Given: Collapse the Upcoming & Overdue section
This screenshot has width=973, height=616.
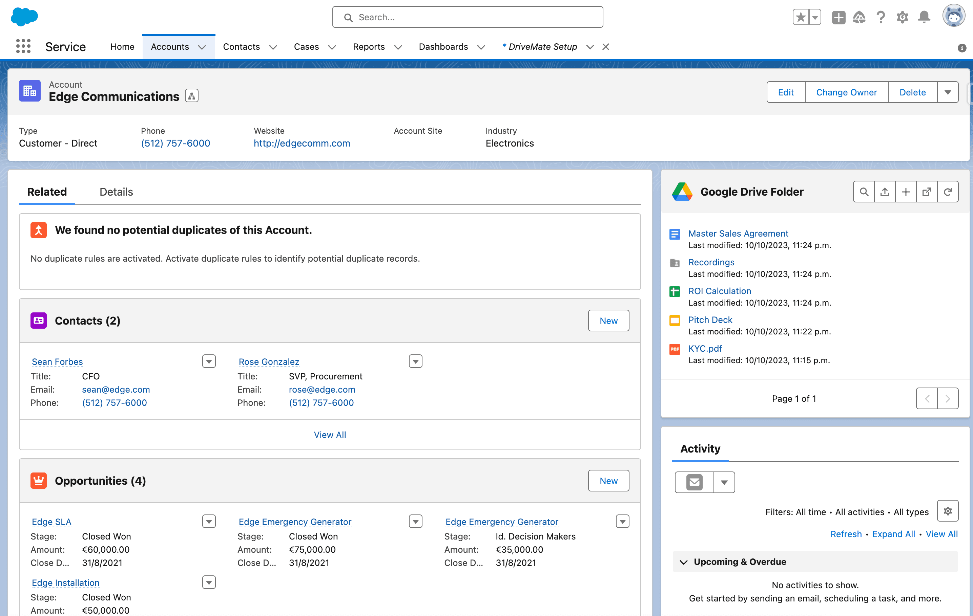Looking at the screenshot, I should [684, 562].
